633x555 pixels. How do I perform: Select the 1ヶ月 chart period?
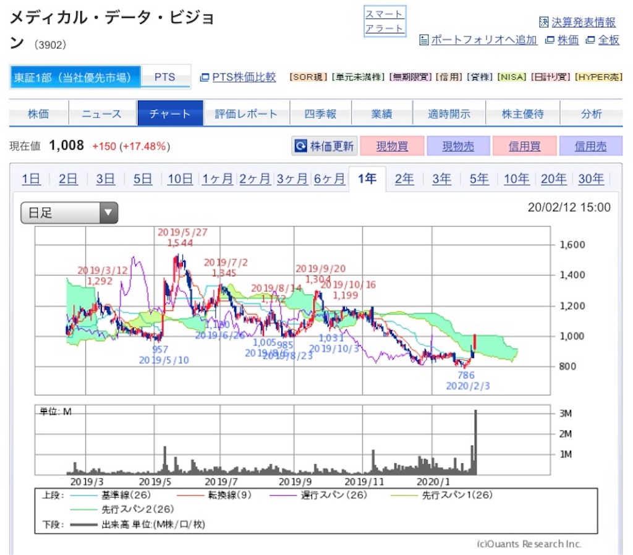click(218, 179)
